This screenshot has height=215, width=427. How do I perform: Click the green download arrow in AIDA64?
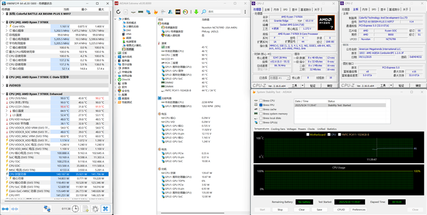pyautogui.click(x=196, y=12)
